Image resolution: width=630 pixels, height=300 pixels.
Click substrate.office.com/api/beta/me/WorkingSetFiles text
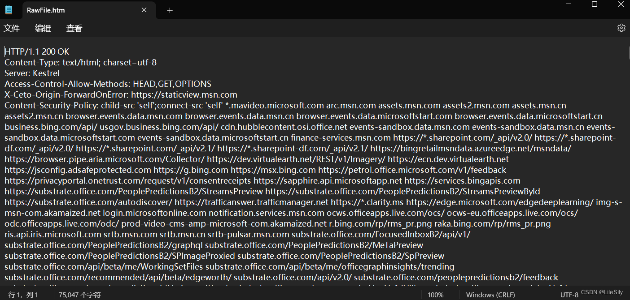104,266
